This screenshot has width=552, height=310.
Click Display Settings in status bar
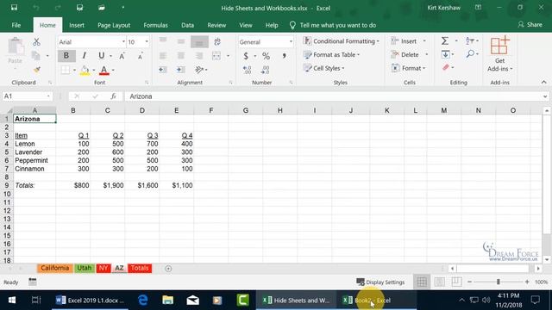[x=380, y=282]
